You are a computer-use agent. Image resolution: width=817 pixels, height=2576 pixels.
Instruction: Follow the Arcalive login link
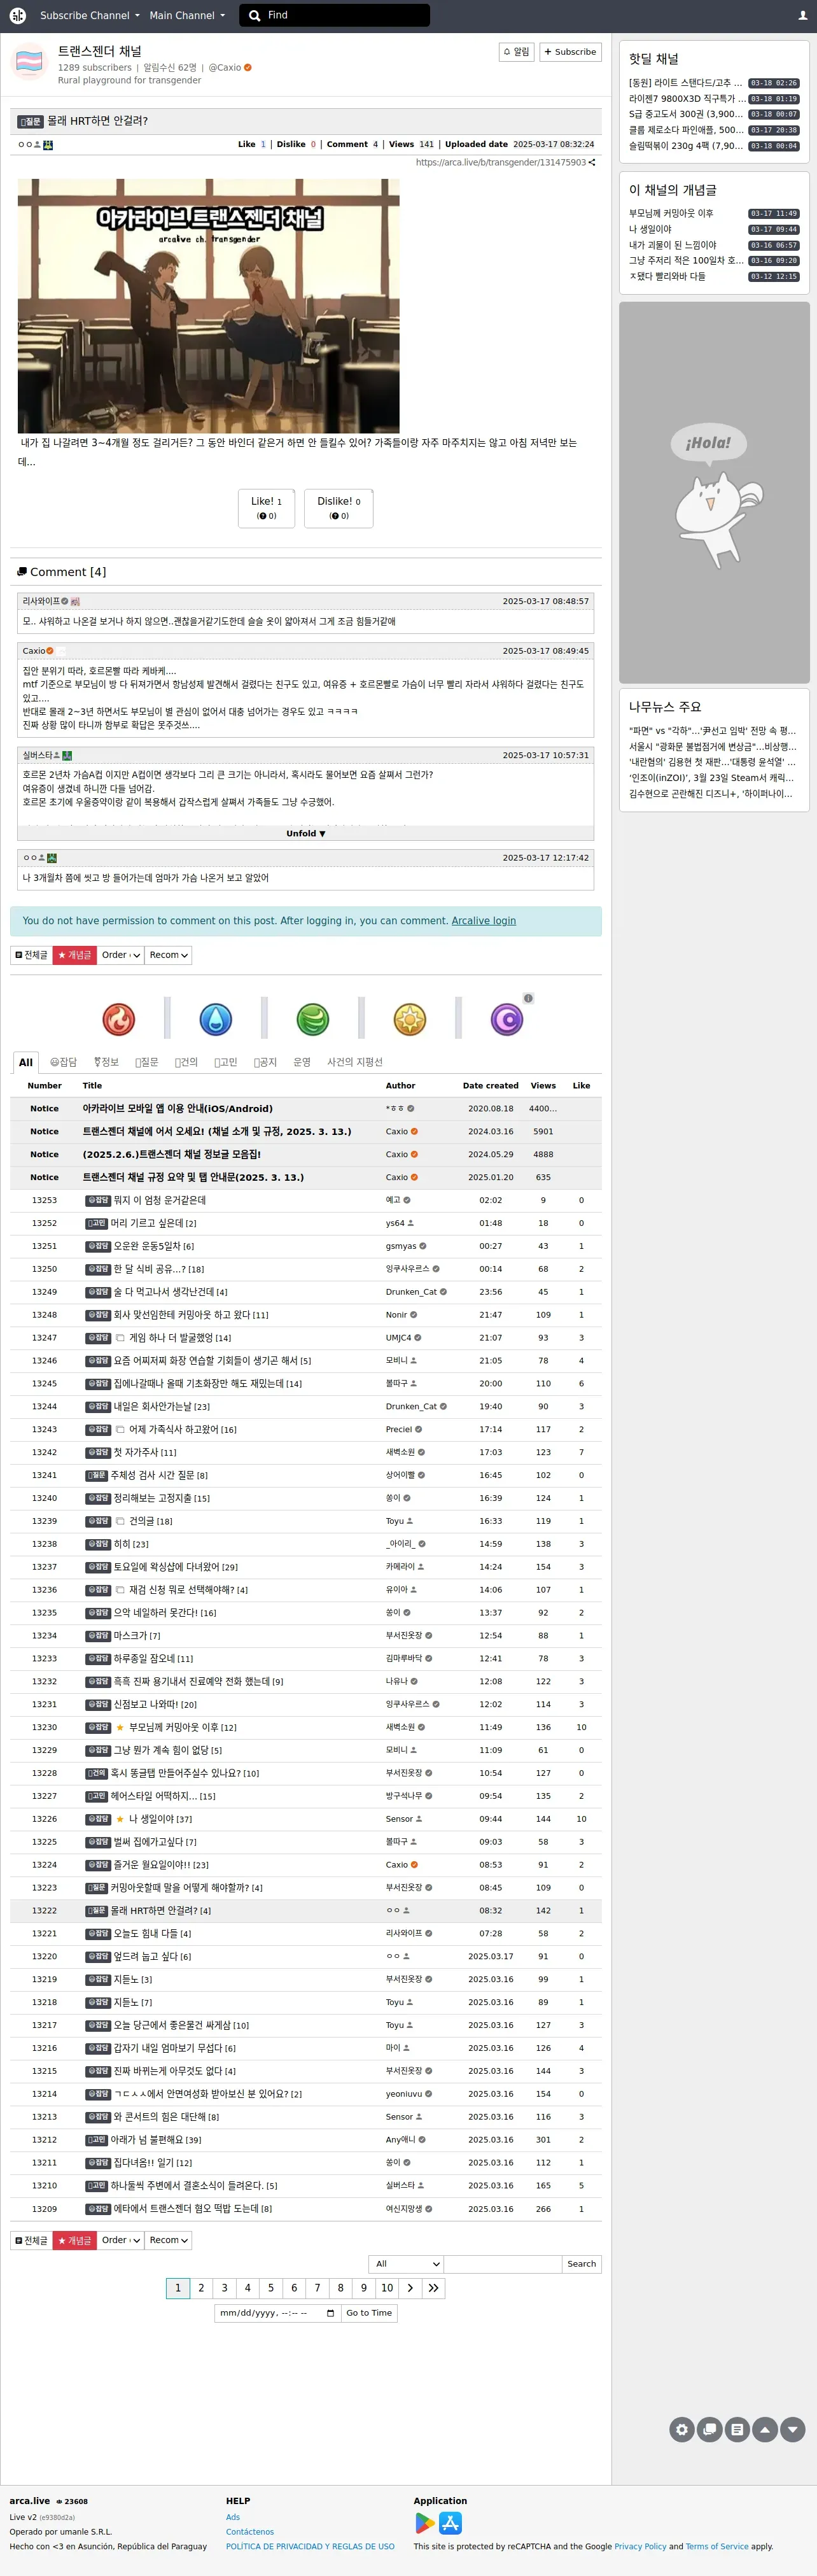(483, 921)
